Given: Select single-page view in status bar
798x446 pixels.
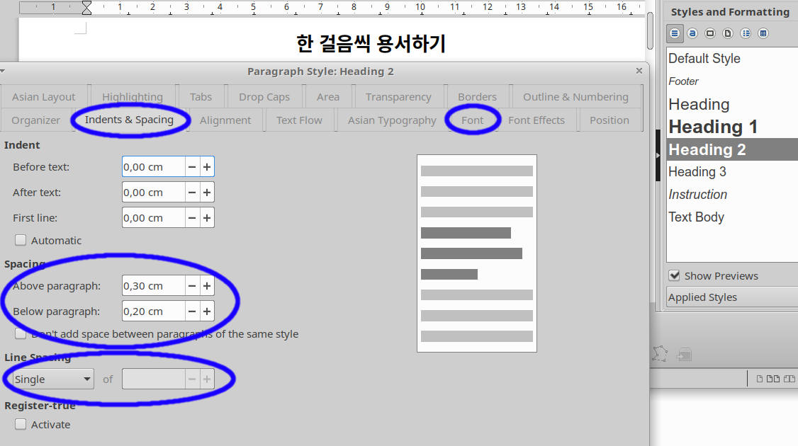Looking at the screenshot, I should pos(759,379).
